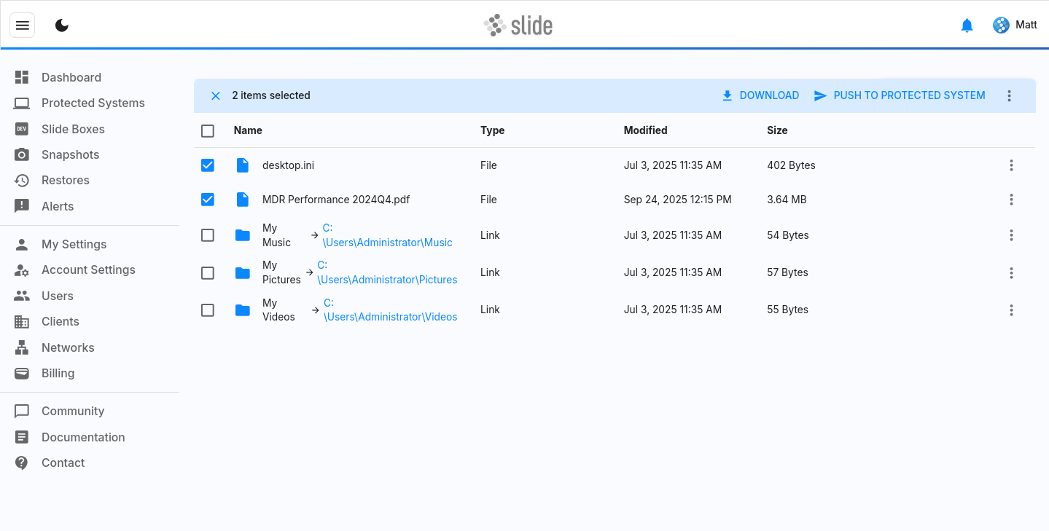
Task: Open the three-dot menu for My Videos
Action: pyautogui.click(x=1011, y=310)
